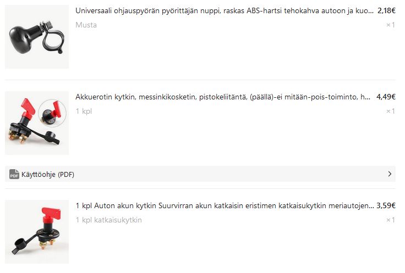Image resolution: width=405 pixels, height=273 pixels.
Task: Open the Universaali ohjauspyörän pyörittäjän nuppi title
Action: pyautogui.click(x=224, y=11)
